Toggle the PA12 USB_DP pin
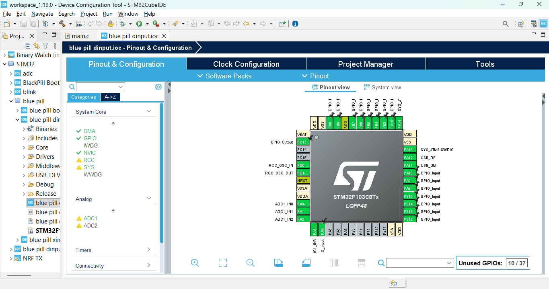The width and height of the screenshot is (549, 289). 409,158
